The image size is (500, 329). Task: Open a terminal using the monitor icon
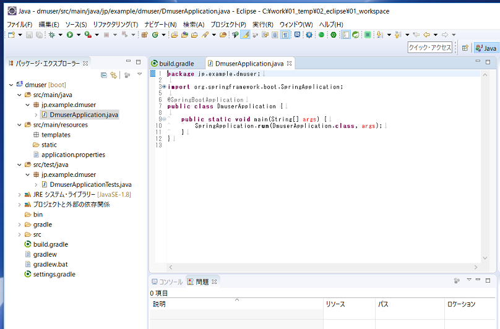pos(297,35)
